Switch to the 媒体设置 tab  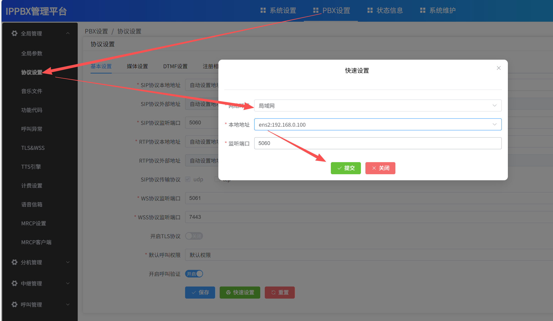(x=137, y=66)
